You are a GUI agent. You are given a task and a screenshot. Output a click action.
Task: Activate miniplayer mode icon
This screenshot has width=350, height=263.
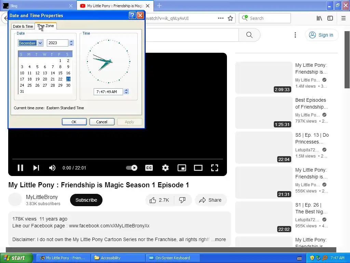coord(182,168)
